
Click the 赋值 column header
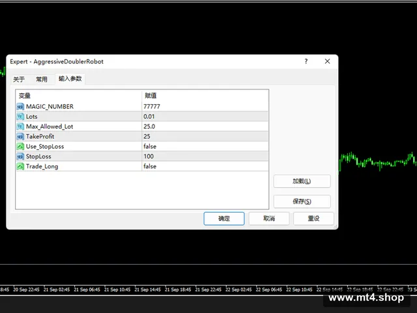click(205, 96)
